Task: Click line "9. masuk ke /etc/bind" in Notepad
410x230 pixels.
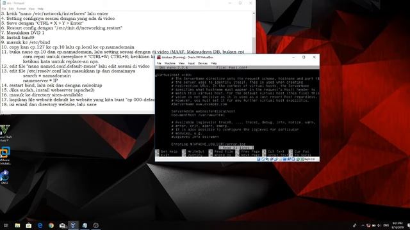Action: click(26, 42)
